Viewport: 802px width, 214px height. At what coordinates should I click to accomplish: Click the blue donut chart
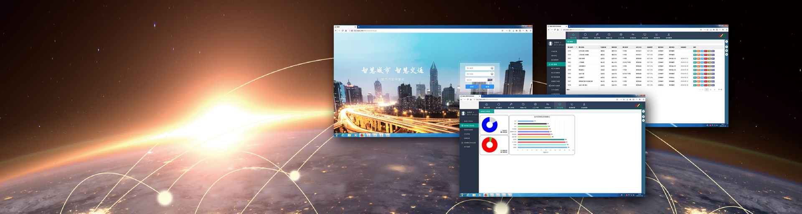(x=490, y=125)
